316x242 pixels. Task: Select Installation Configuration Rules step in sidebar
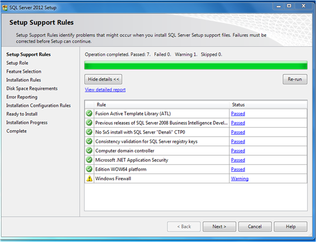39,106
